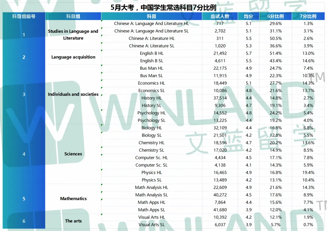Click The arts group cell
Viewport: 327px width, 231px height.
tap(73, 221)
